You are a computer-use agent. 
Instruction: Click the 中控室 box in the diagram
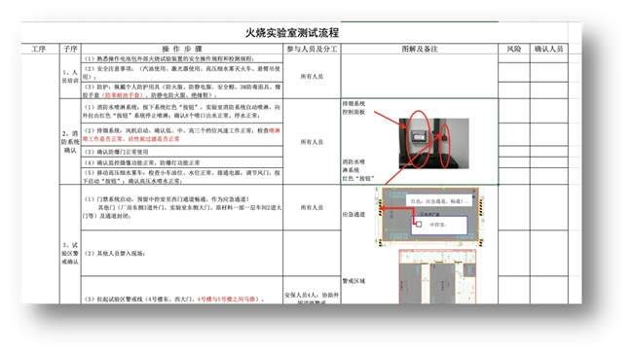439,225
